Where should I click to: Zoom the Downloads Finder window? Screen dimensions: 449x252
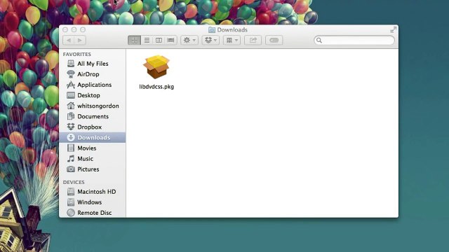tap(83, 29)
